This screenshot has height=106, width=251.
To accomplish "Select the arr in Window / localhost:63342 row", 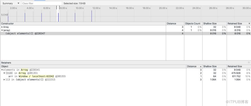I will (x=125, y=76).
